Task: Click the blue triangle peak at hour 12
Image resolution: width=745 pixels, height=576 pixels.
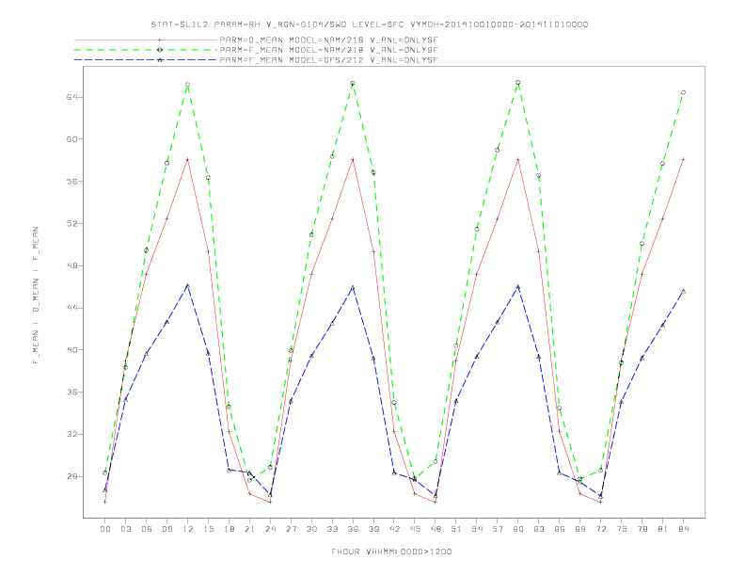Action: (x=188, y=285)
